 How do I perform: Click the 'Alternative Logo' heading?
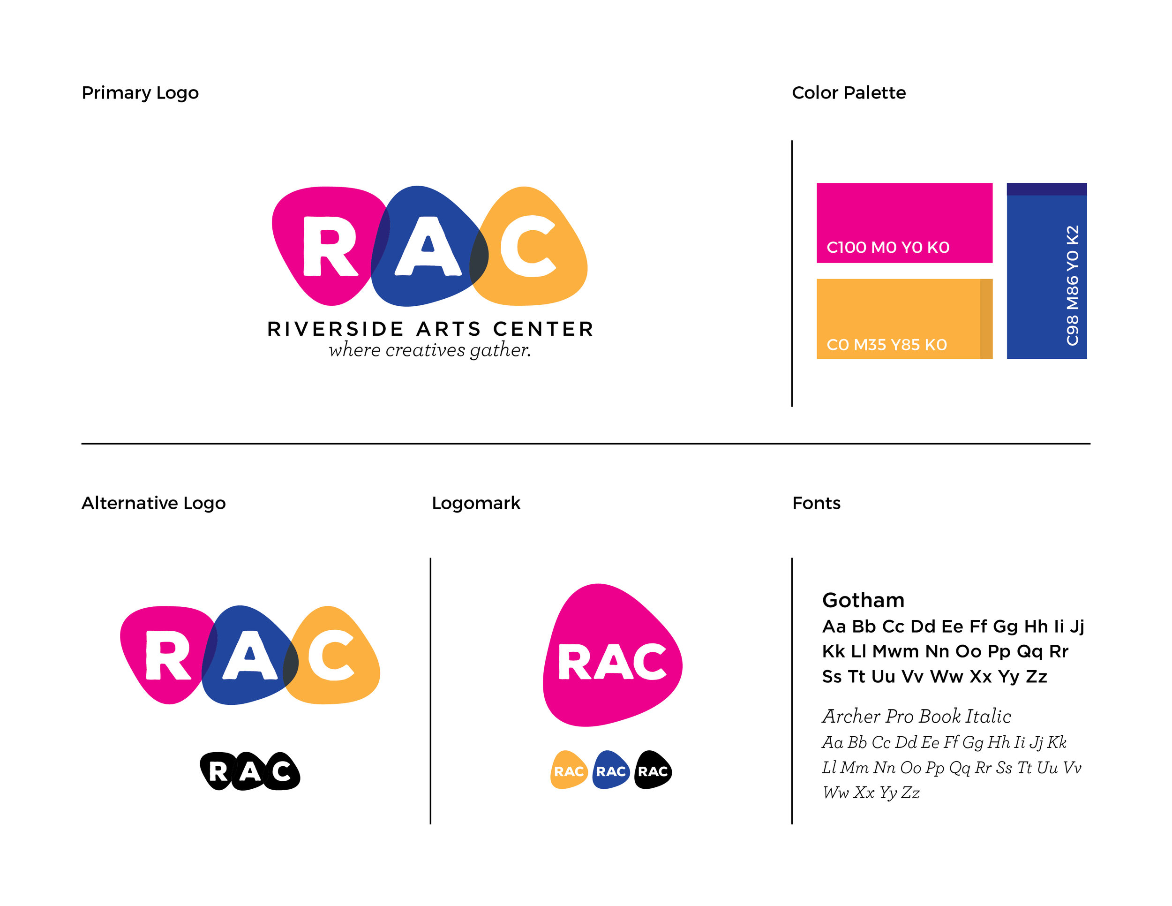point(153,504)
